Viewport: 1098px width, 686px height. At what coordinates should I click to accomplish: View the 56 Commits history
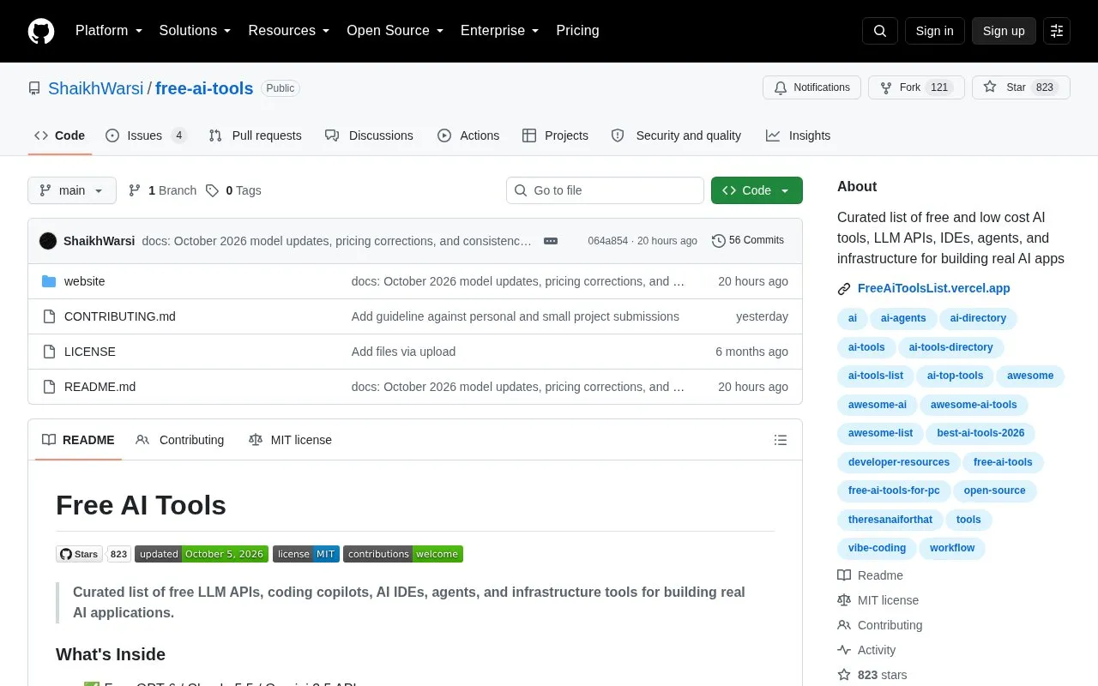pyautogui.click(x=748, y=241)
